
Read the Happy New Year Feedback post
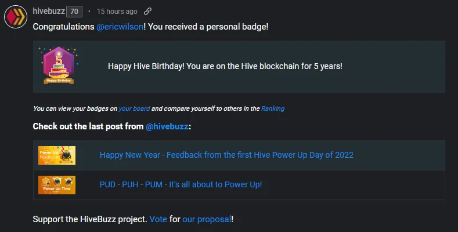(226, 155)
